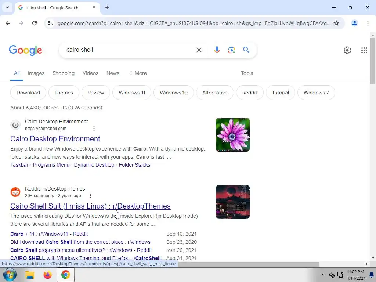
Task: Open Google Lens image search
Action: [231, 50]
